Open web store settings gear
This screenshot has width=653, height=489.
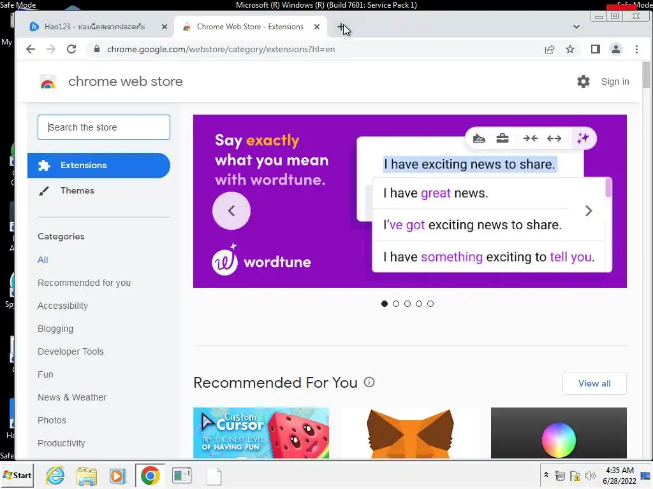point(583,81)
